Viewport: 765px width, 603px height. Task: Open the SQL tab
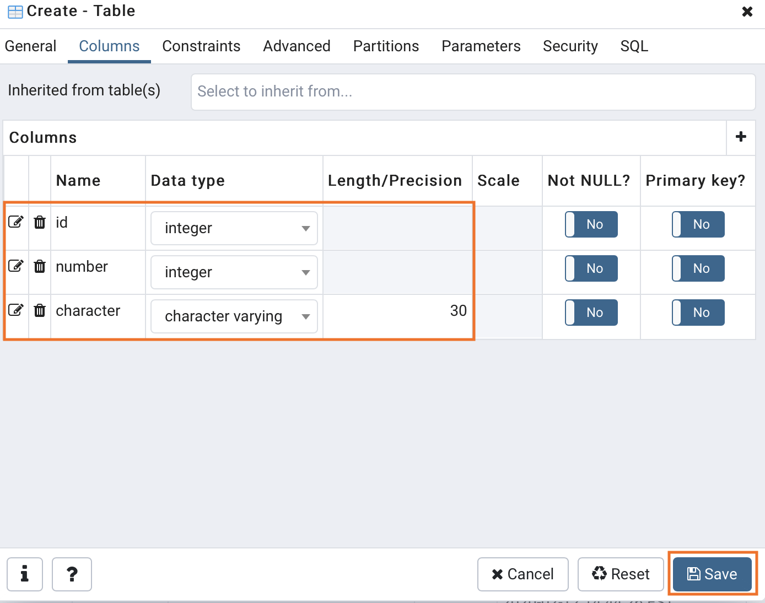click(634, 46)
